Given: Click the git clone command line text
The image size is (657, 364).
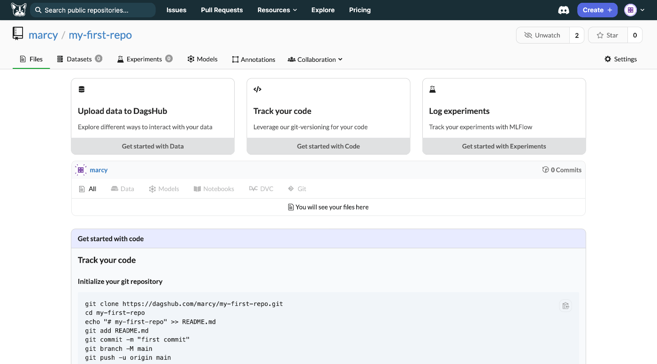Looking at the screenshot, I should coord(184,304).
